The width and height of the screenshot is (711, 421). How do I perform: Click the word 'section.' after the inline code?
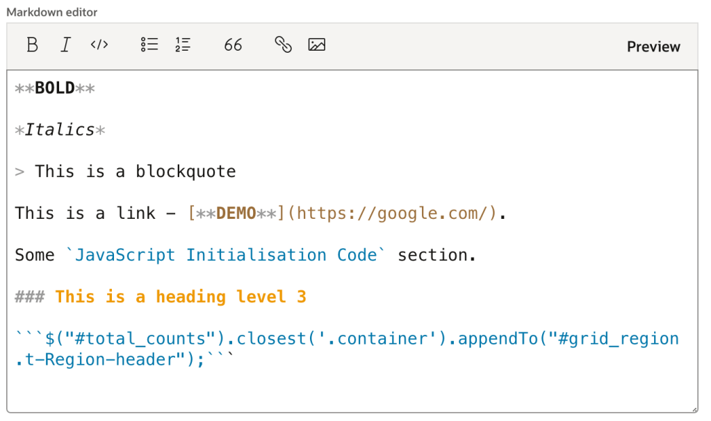click(436, 255)
